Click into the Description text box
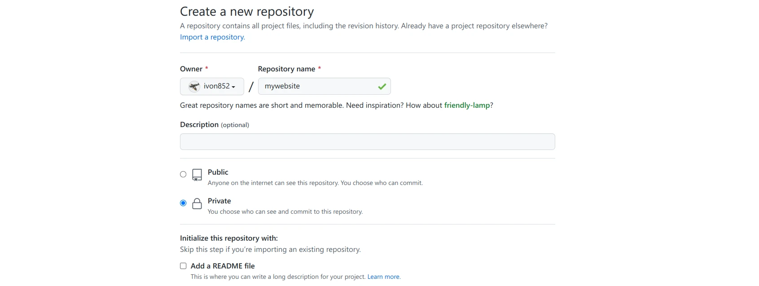759x286 pixels. (367, 142)
